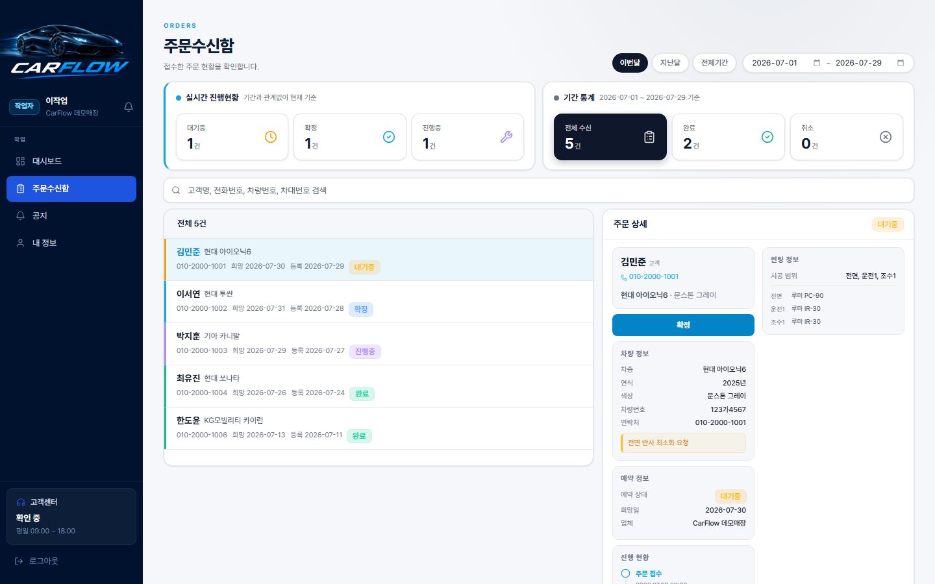Click the 전체 수신 clipboard icon
Image resolution: width=935 pixels, height=584 pixels.
tap(649, 137)
